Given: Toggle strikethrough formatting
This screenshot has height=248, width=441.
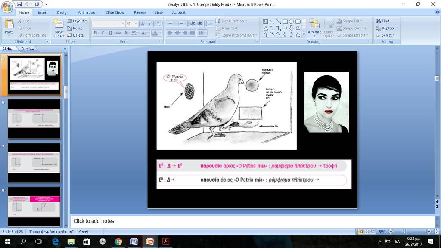Looking at the screenshot, I should 118,33.
